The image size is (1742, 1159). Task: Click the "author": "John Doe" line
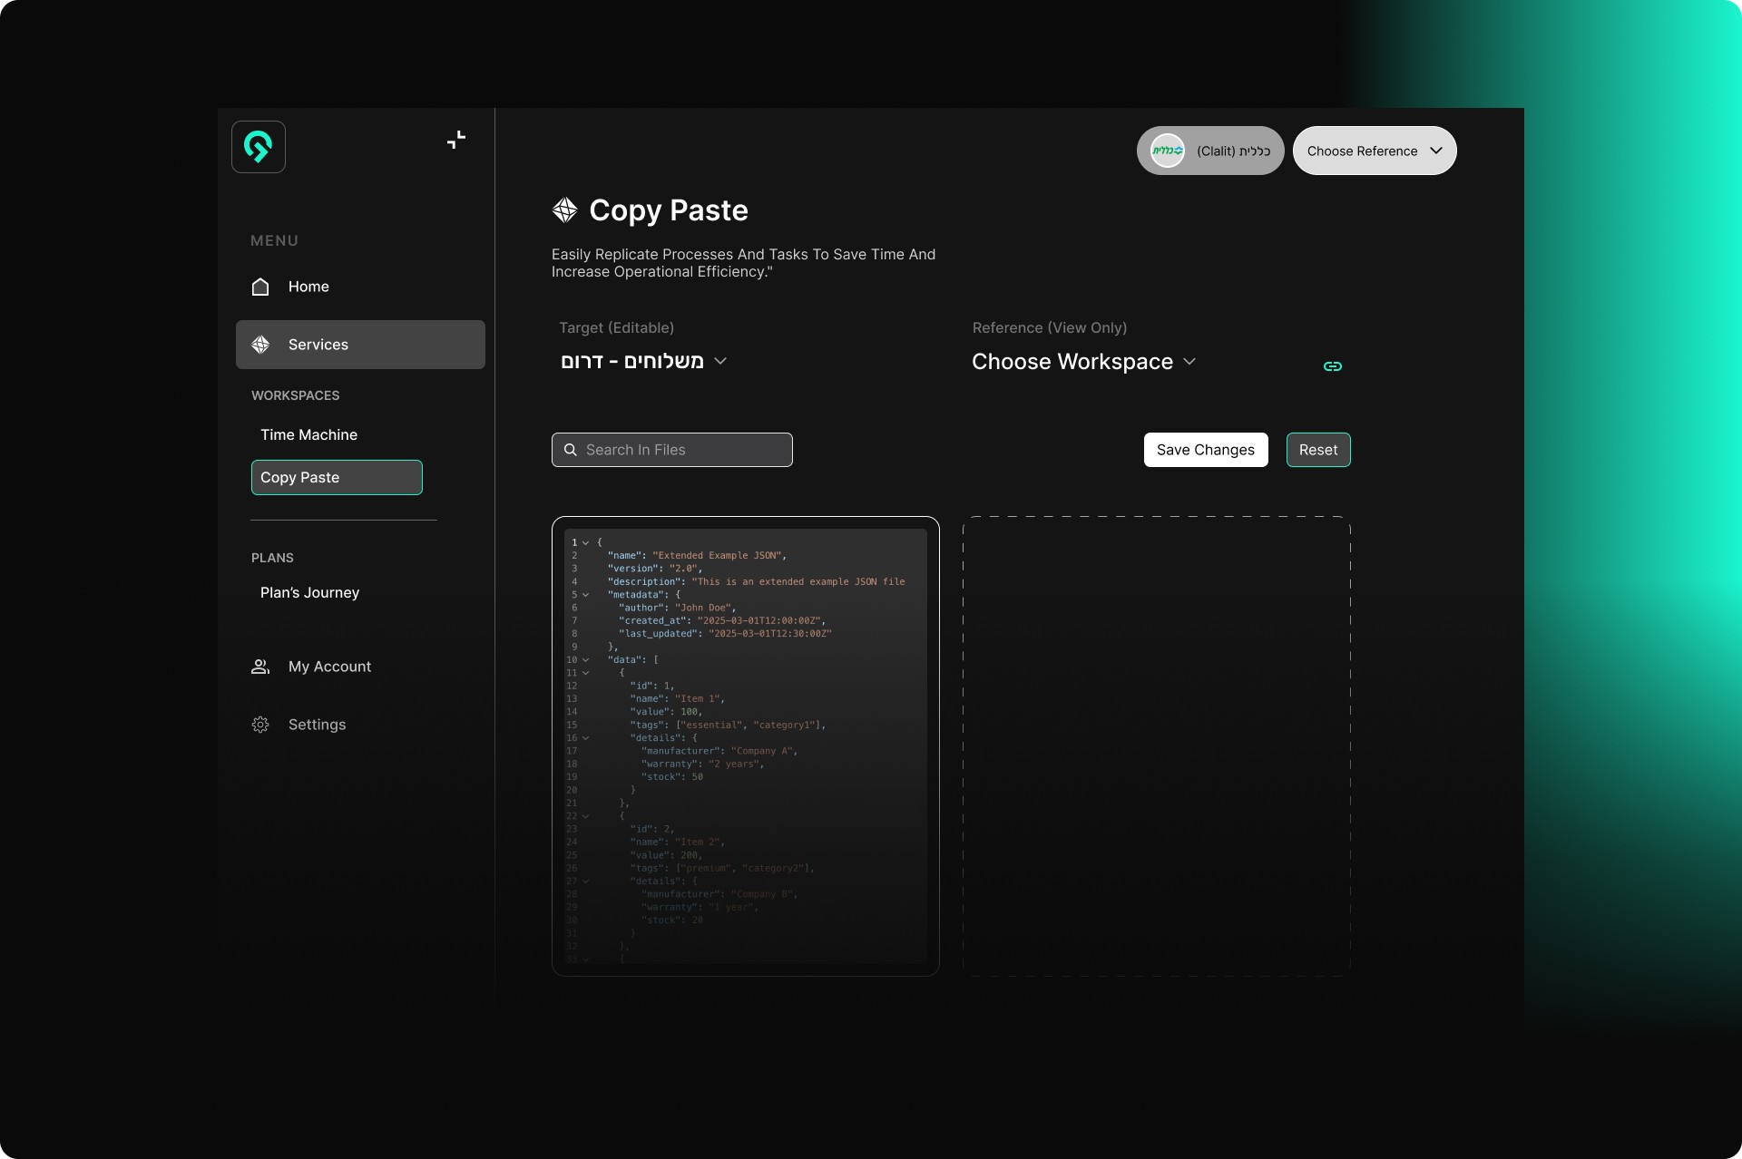tap(678, 608)
